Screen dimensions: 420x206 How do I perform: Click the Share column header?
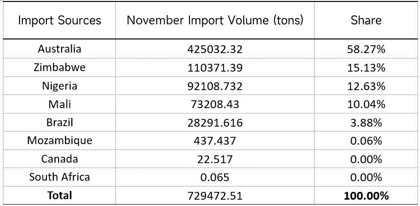click(x=366, y=20)
